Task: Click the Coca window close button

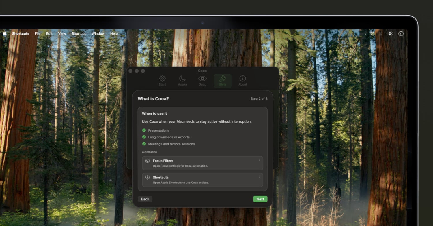Action: 130,71
